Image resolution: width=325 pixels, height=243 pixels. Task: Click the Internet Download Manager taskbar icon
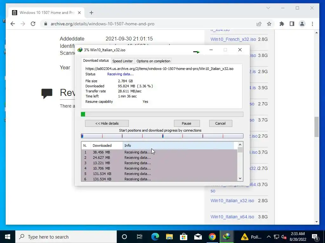(x=227, y=237)
